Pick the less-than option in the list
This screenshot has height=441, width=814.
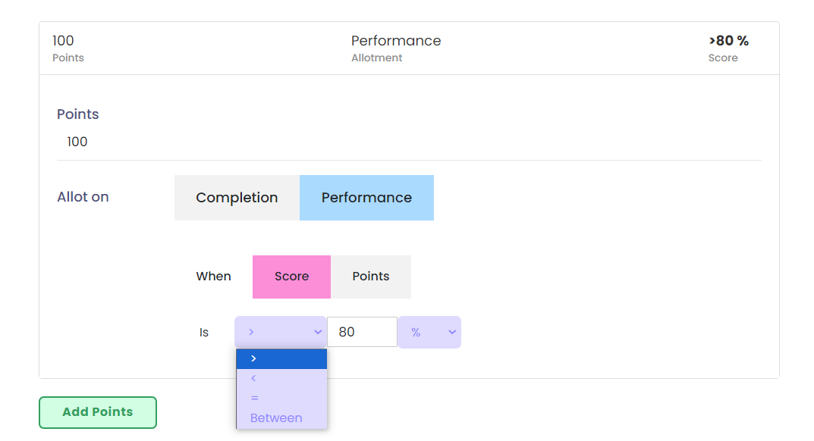pyautogui.click(x=281, y=378)
